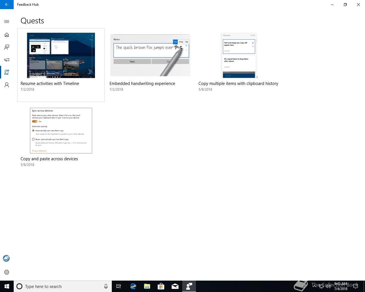Go back using the Feedback Hub back arrow

tap(7, 5)
